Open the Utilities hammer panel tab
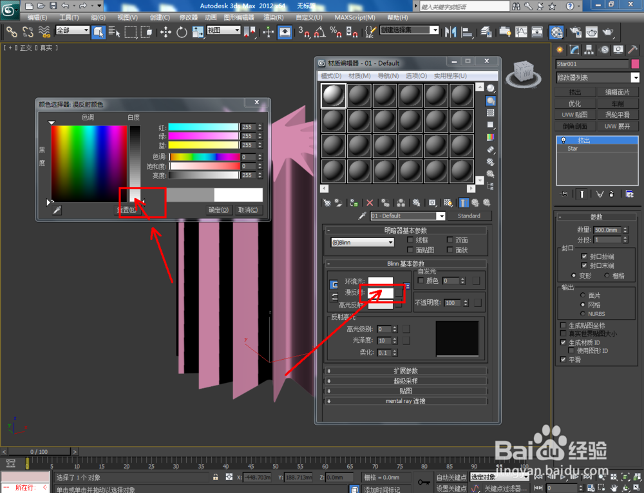The image size is (644, 493). 632,50
